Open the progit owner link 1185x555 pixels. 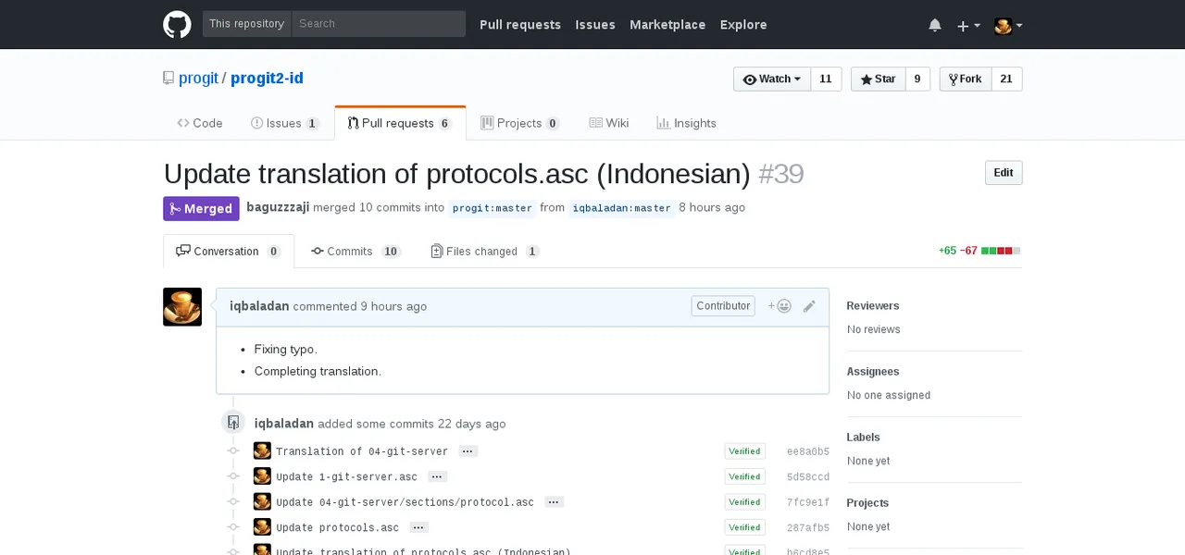click(x=198, y=79)
